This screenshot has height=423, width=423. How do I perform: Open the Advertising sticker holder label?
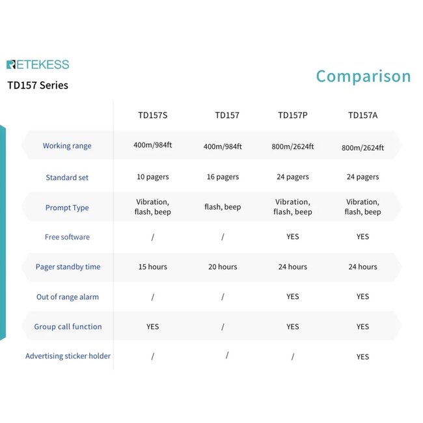click(x=68, y=356)
